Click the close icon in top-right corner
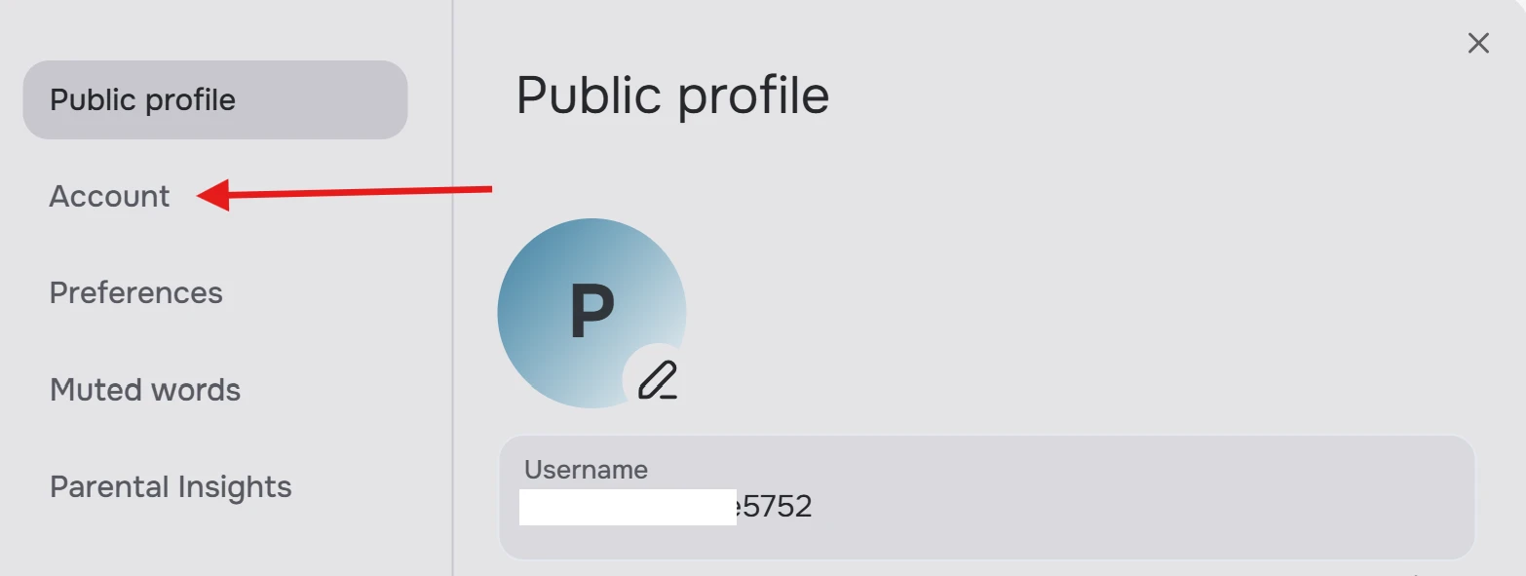The width and height of the screenshot is (1526, 576). (1478, 43)
